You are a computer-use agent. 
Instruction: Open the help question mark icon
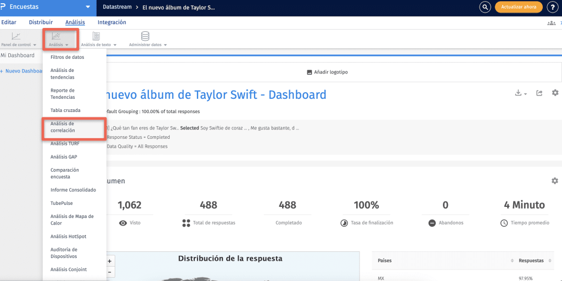[x=552, y=7]
